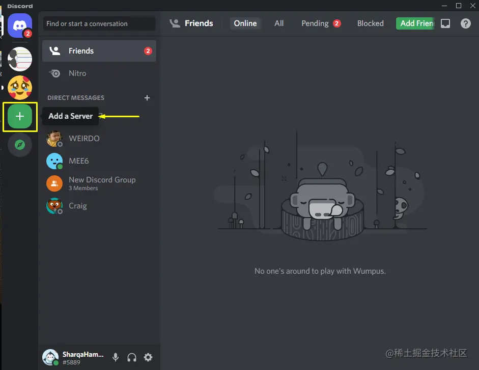Click the green Add Friend button

pyautogui.click(x=415, y=23)
